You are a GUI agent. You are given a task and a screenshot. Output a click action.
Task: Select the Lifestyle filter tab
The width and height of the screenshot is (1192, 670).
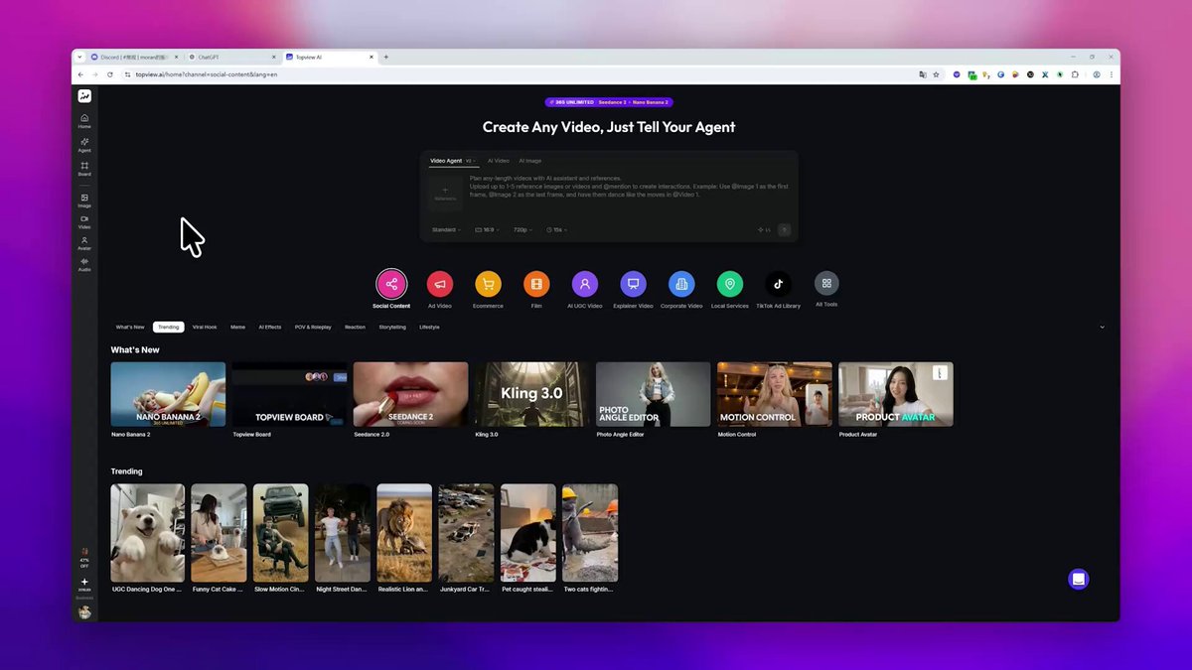[x=429, y=327]
